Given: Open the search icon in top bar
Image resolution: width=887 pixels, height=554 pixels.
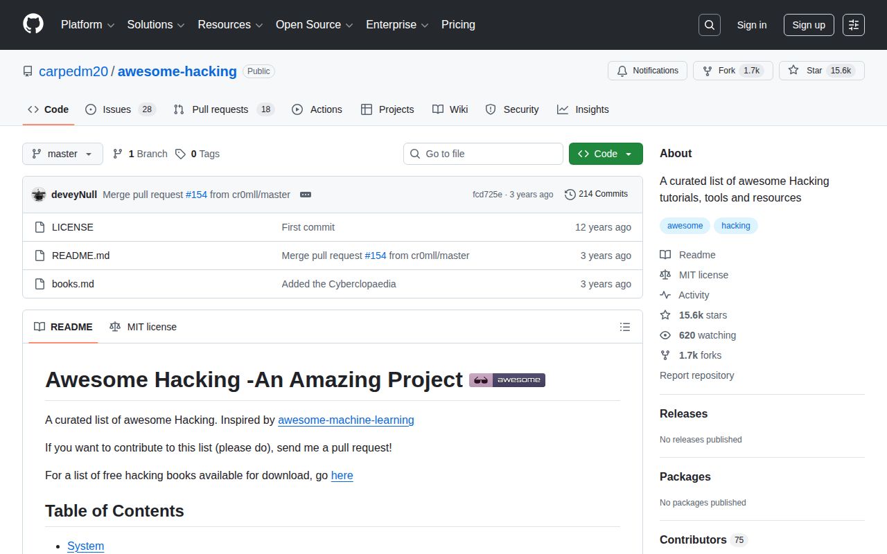Looking at the screenshot, I should [709, 25].
